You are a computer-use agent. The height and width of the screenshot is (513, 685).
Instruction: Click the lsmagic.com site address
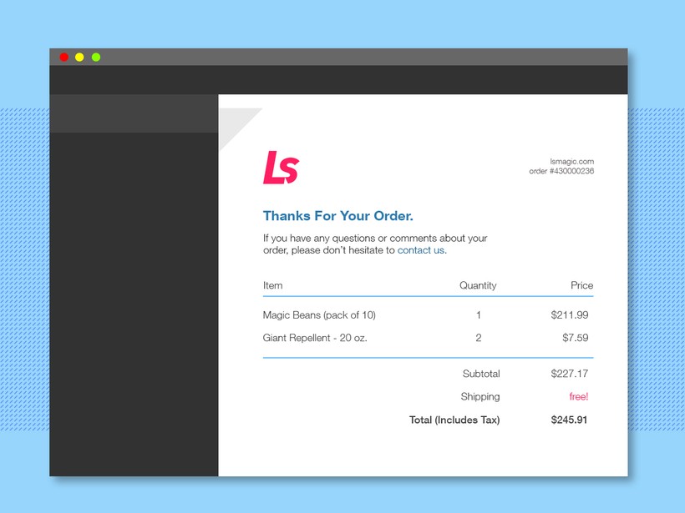pyautogui.click(x=571, y=161)
